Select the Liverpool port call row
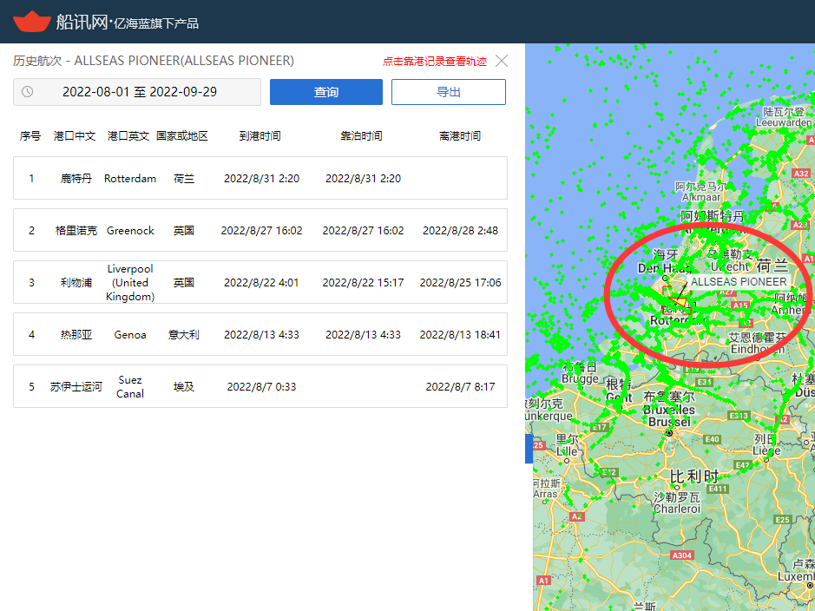Image resolution: width=815 pixels, height=611 pixels. point(260,282)
